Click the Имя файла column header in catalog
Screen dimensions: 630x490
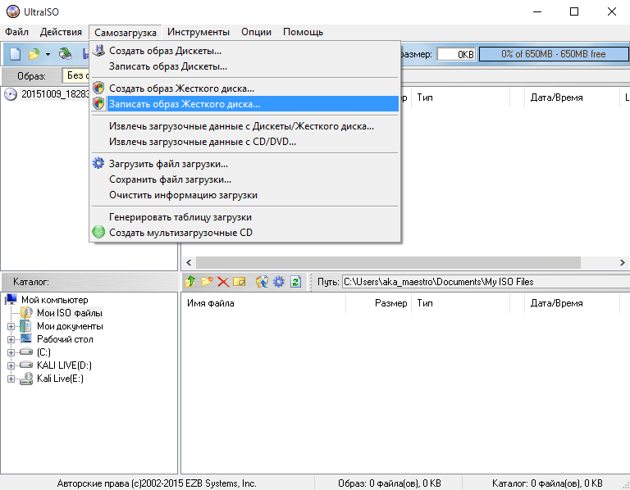tap(263, 303)
